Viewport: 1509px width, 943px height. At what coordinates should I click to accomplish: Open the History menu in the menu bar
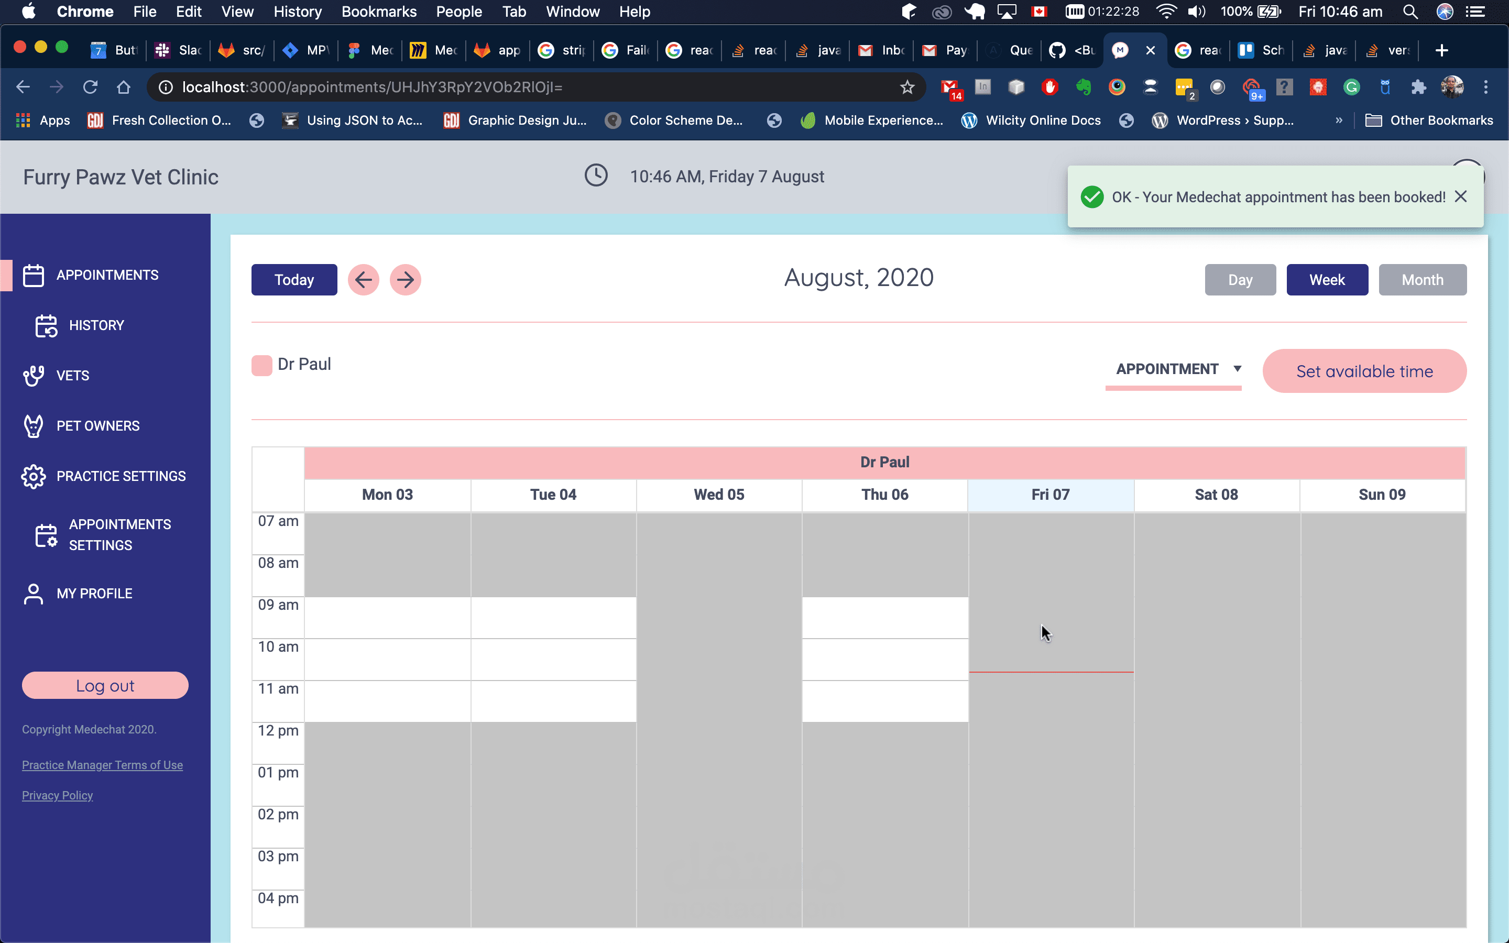coord(298,12)
